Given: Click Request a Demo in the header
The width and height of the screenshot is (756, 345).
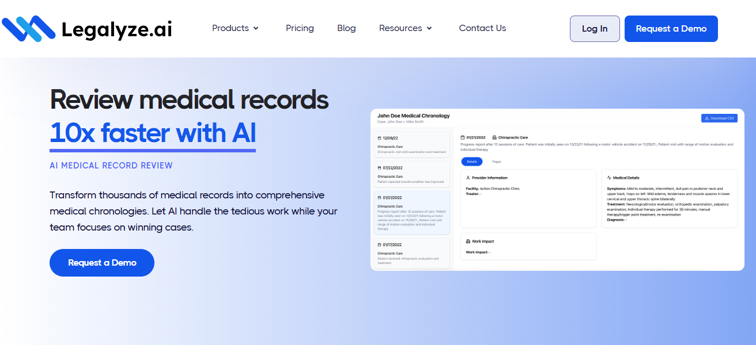Looking at the screenshot, I should [671, 29].
